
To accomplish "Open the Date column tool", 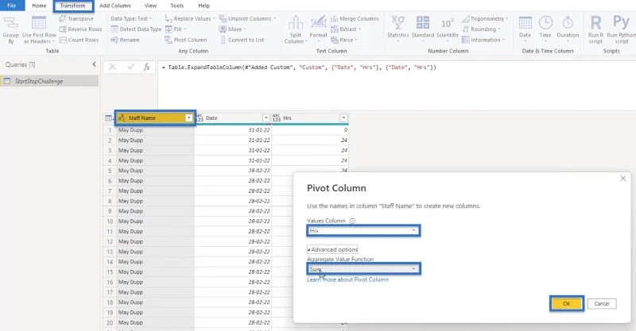I will 525,30.
